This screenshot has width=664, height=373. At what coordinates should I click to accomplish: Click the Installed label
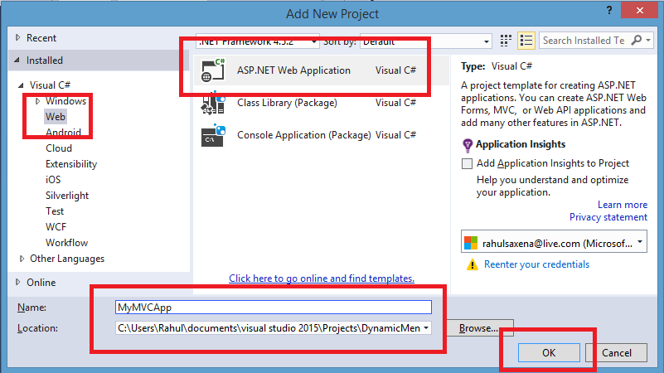click(45, 61)
